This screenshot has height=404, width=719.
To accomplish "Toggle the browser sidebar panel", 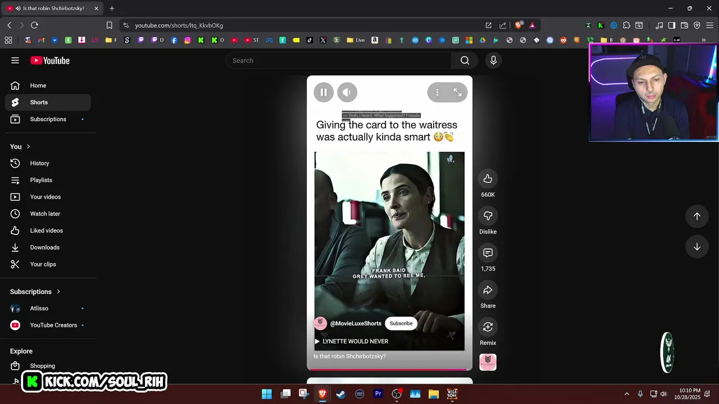I will (671, 25).
